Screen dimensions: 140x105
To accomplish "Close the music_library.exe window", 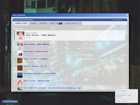I will [127, 15].
